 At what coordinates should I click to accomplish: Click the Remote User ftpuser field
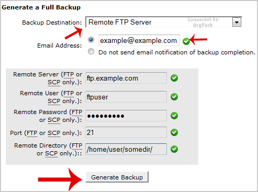tap(126, 97)
